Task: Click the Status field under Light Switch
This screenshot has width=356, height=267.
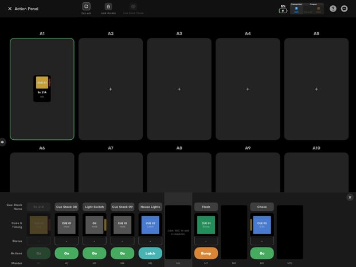Action: pyautogui.click(x=95, y=241)
